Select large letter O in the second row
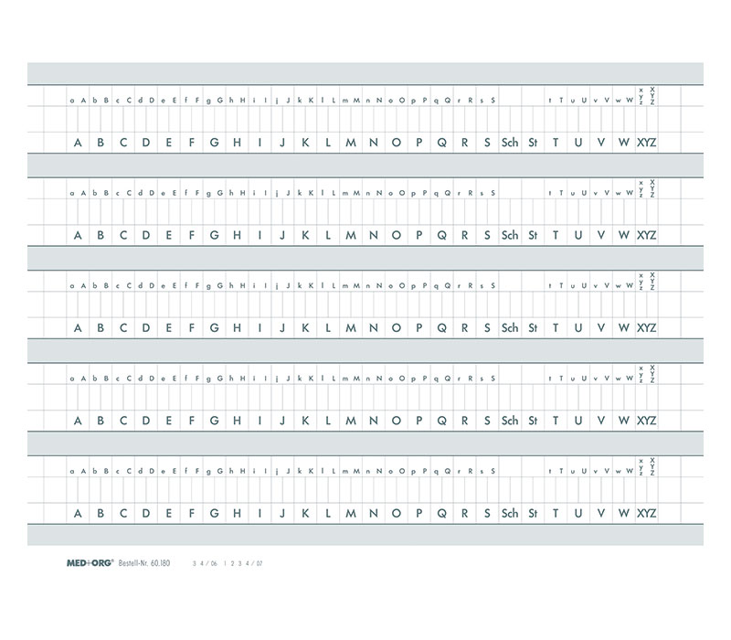Screen dimensions: 731x640 (397, 235)
